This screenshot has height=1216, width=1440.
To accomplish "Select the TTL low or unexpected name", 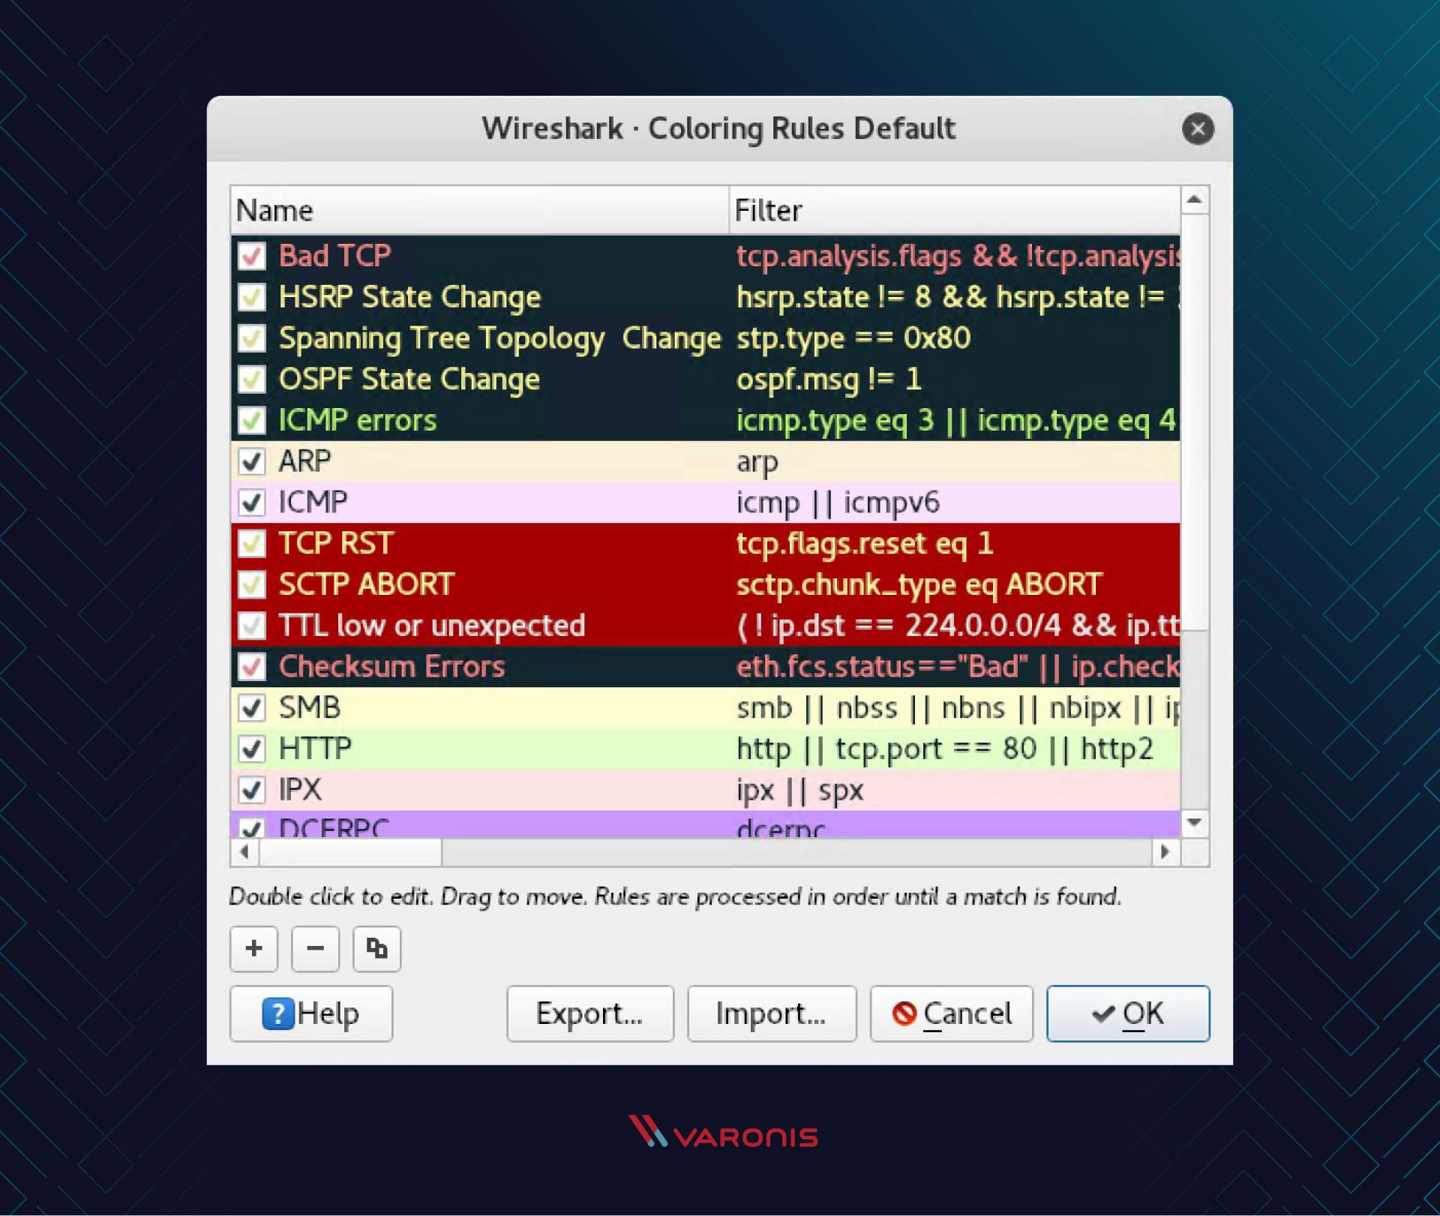I will coord(431,626).
